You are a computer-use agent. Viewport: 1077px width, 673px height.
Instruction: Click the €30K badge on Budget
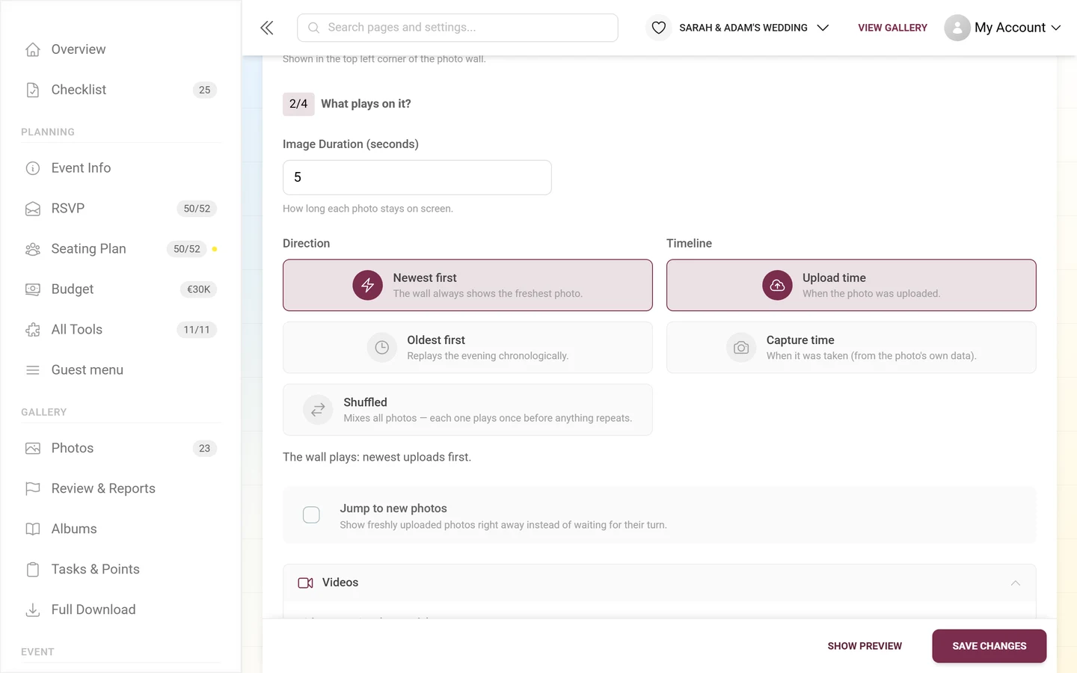(198, 289)
